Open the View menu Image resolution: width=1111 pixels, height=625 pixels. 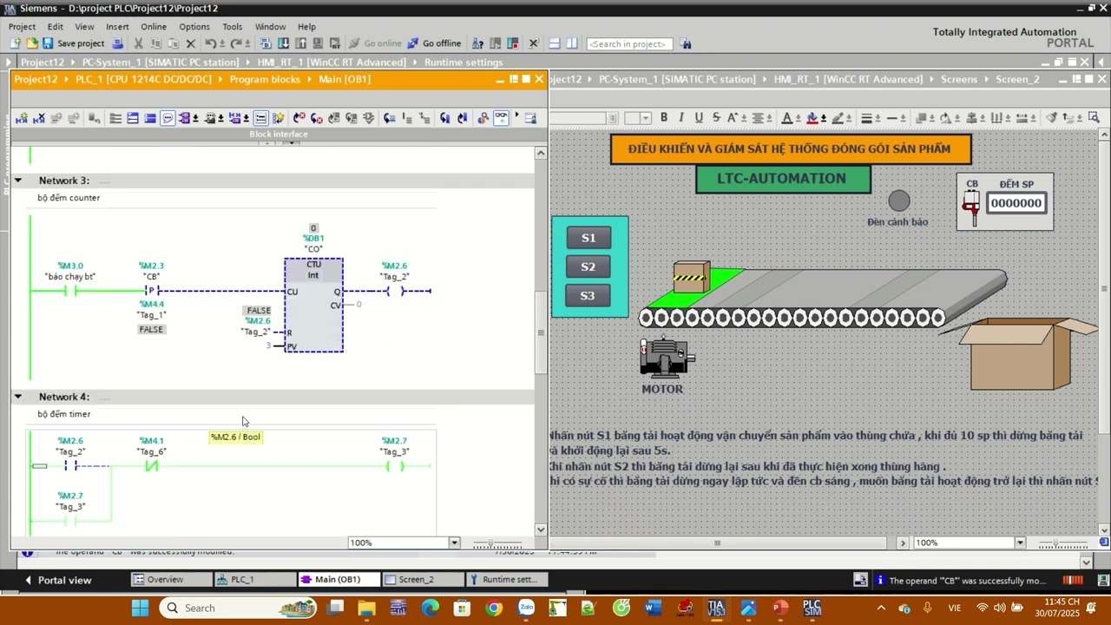tap(84, 27)
